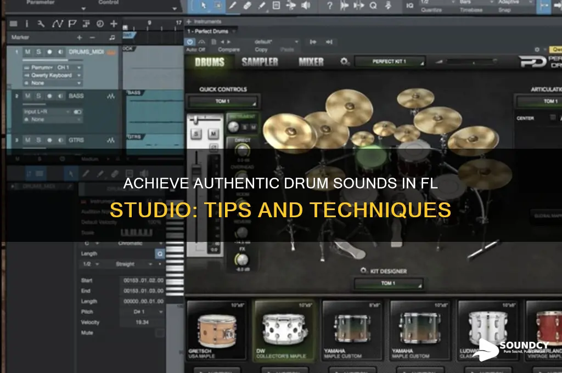Solo the BASS track
Viewport: 562px width, 373px height.
click(x=38, y=96)
